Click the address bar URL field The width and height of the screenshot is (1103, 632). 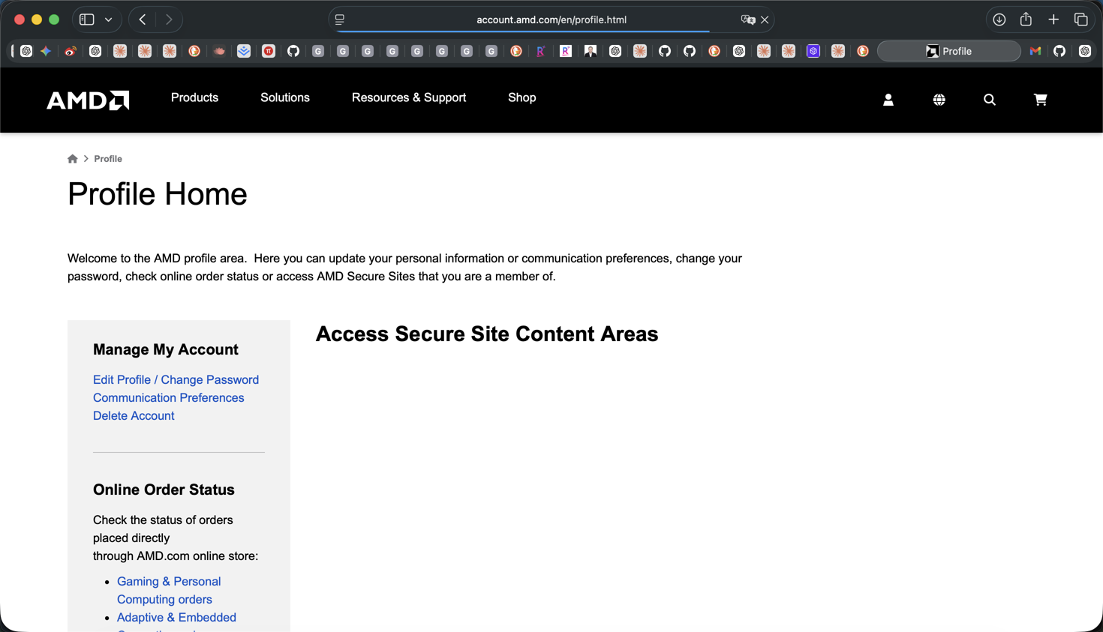click(551, 19)
